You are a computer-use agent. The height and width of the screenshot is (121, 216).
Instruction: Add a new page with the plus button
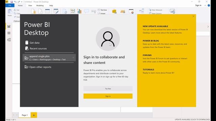click(x=34, y=115)
